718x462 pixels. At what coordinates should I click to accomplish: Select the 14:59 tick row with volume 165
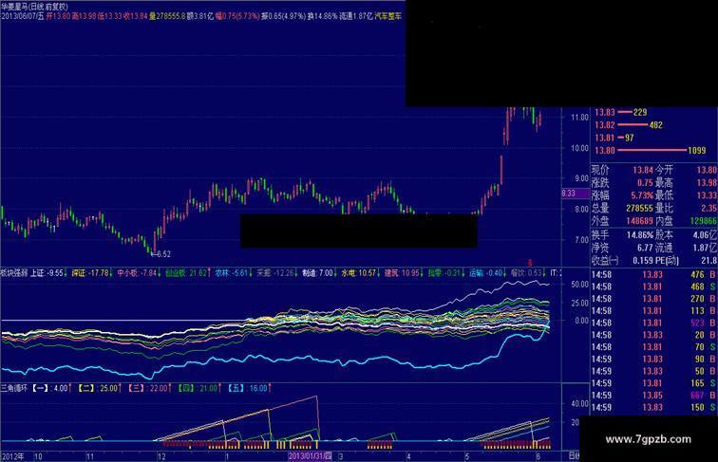pyautogui.click(x=653, y=383)
